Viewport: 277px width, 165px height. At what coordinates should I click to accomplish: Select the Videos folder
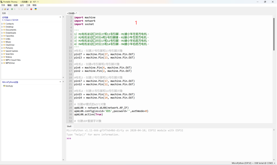pos(9,57)
